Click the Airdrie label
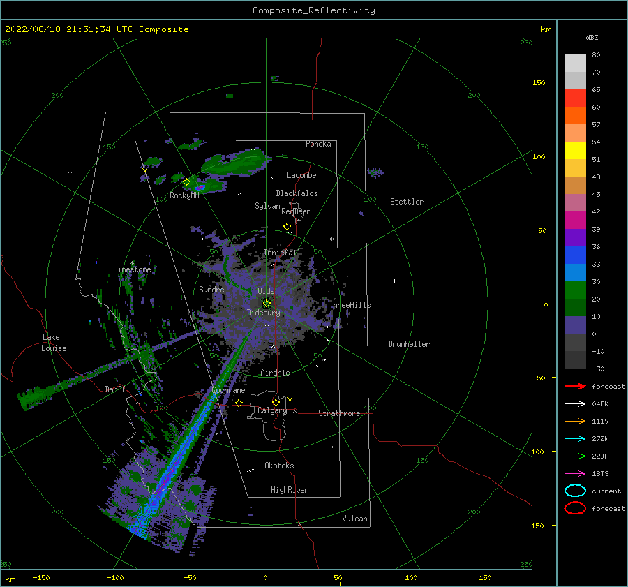Viewport: 628px width, 587px height. pos(275,373)
